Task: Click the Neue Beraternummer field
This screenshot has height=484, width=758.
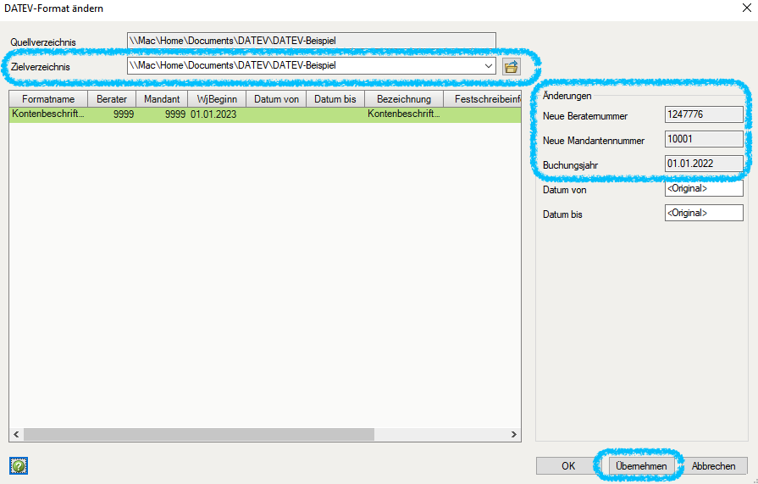Action: pyautogui.click(x=704, y=114)
